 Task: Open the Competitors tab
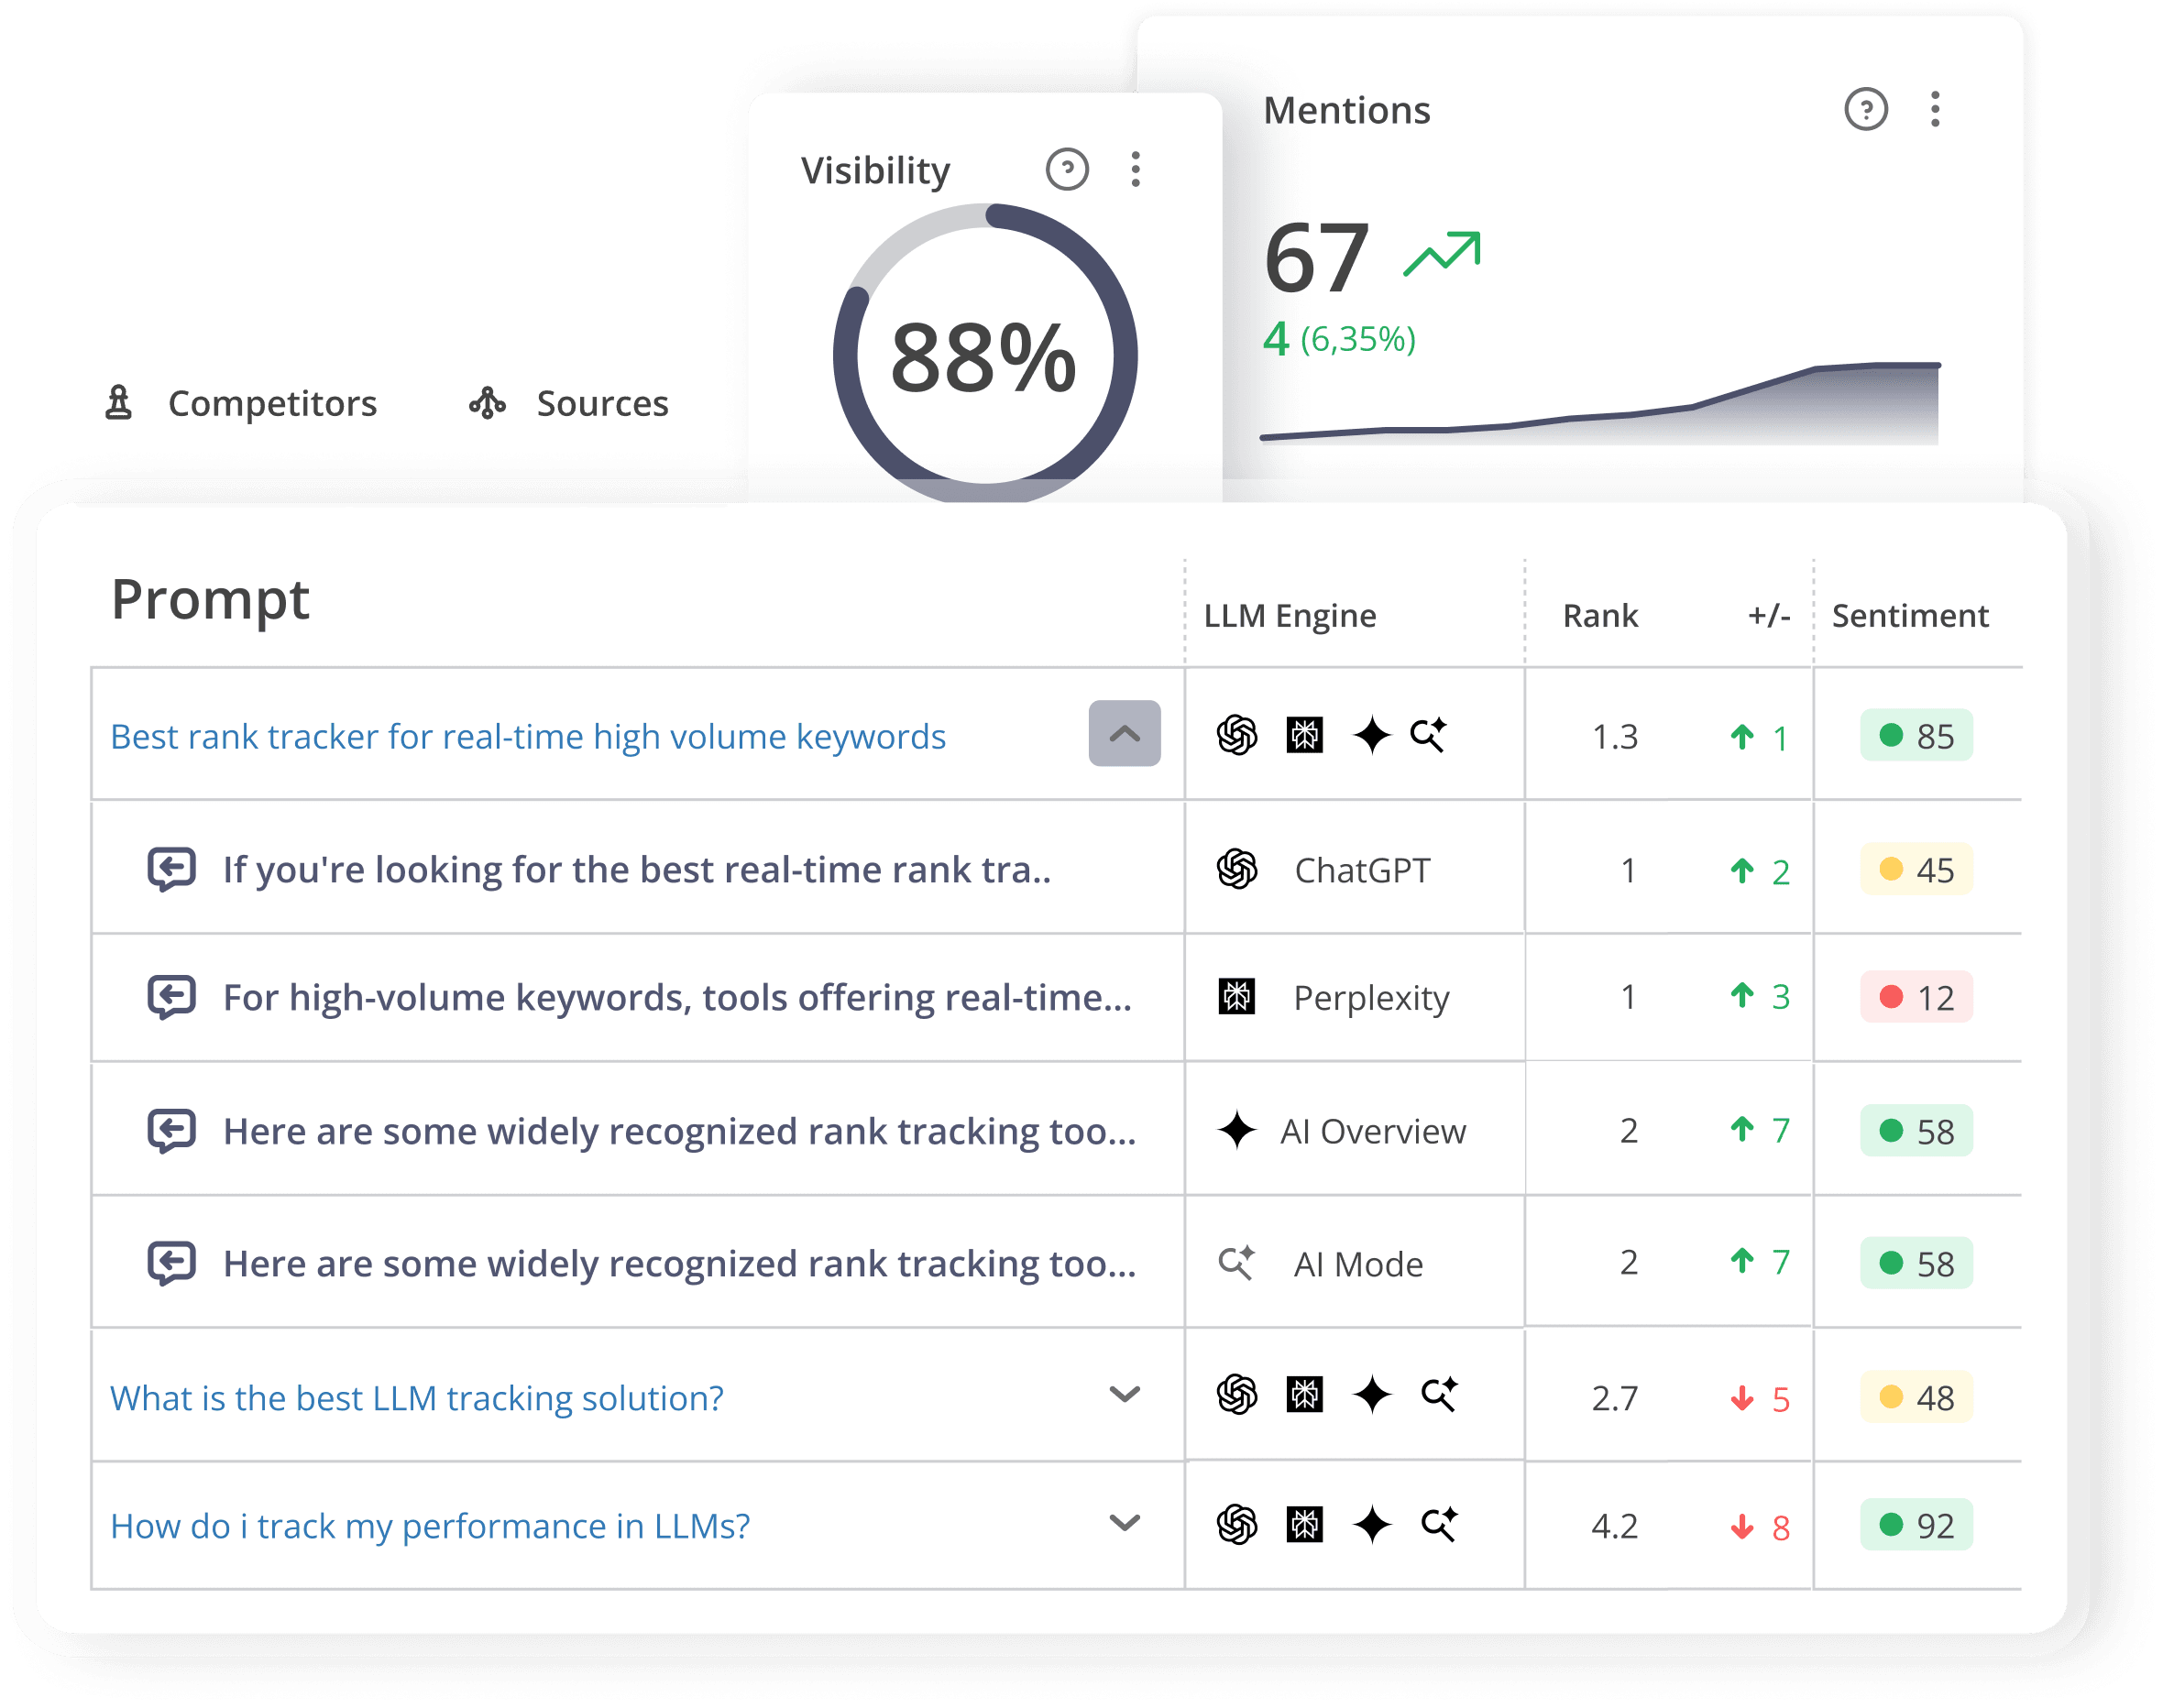click(241, 403)
